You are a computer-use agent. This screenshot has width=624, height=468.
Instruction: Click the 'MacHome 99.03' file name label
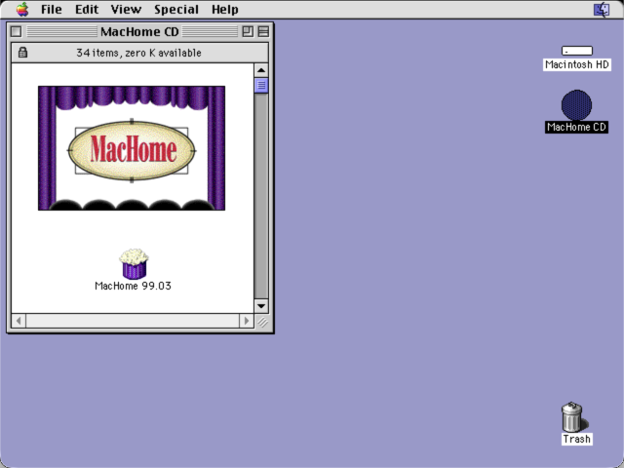[x=133, y=286]
